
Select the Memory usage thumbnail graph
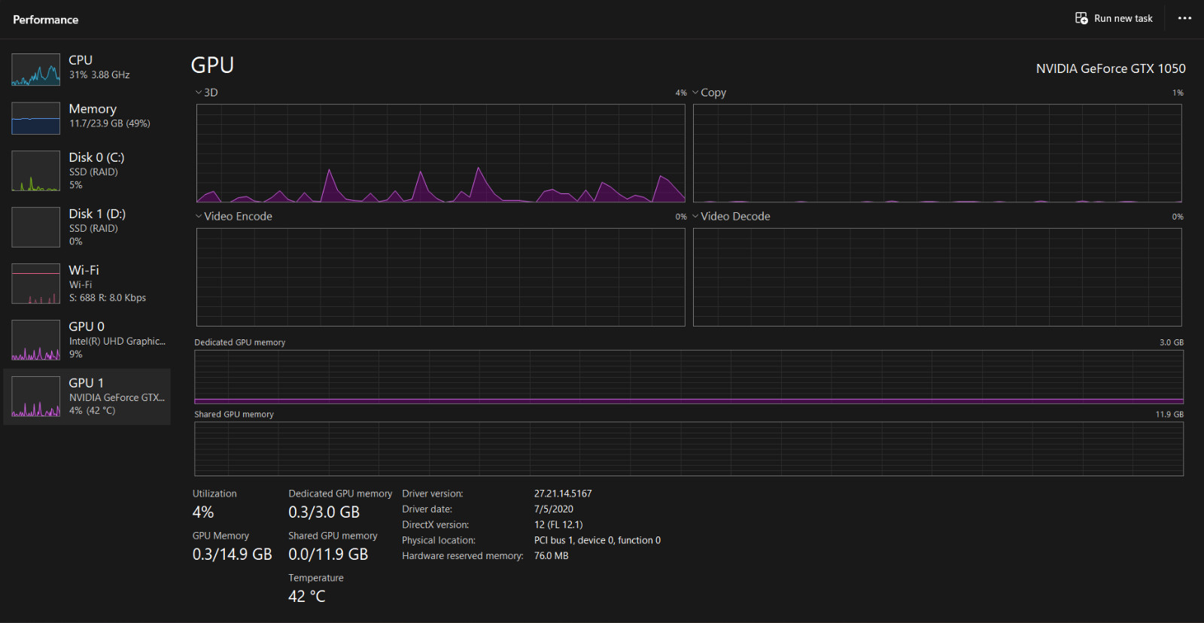[x=35, y=118]
